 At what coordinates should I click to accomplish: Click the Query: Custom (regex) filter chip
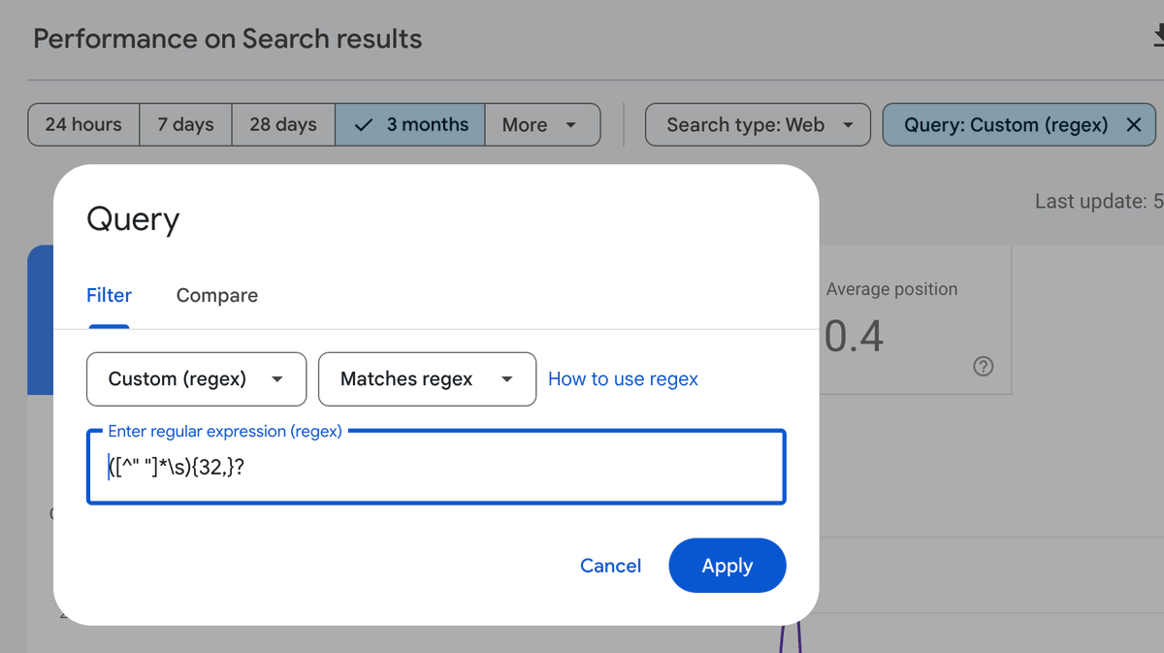[x=1006, y=125]
